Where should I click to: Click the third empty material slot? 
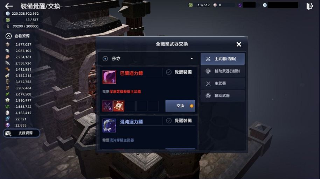pos(153,106)
